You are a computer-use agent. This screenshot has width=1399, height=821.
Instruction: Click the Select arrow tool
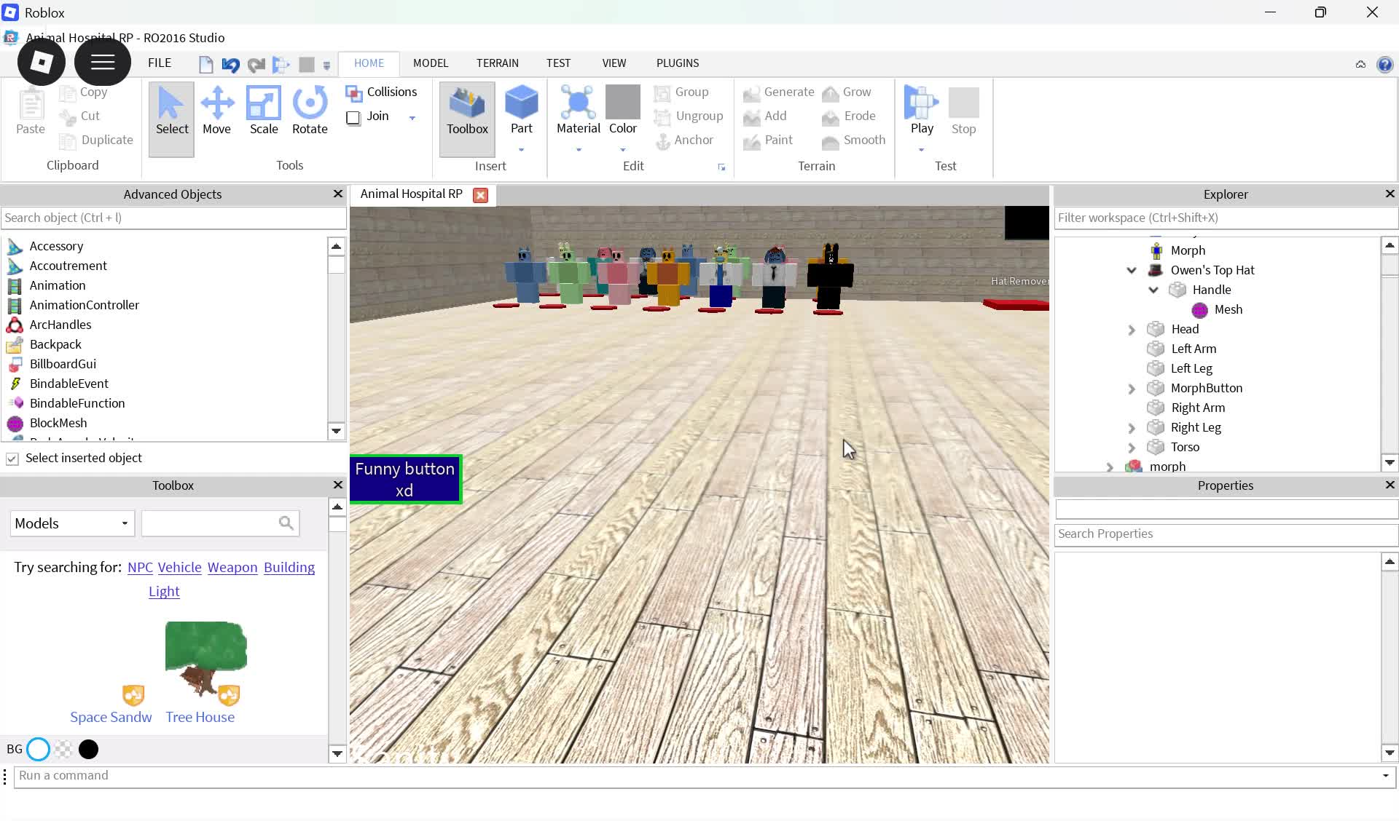click(x=172, y=119)
